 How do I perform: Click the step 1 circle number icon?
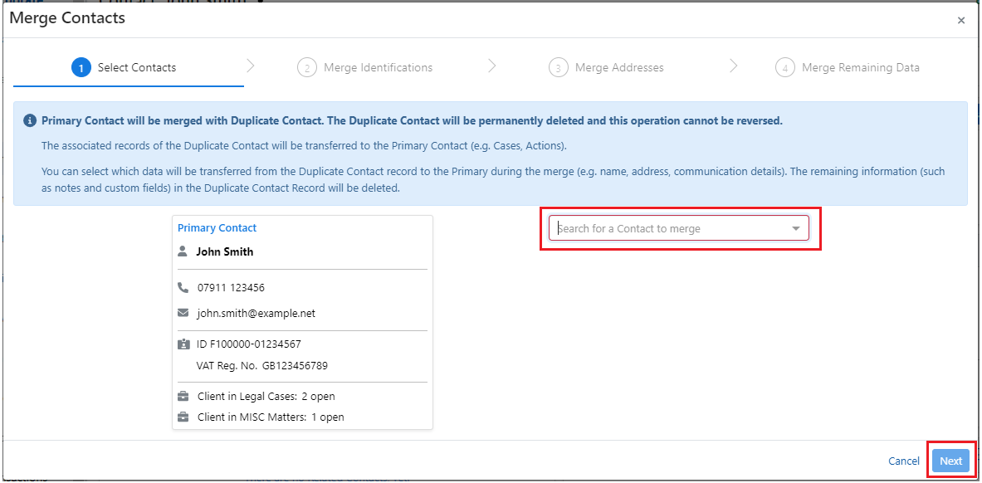(81, 68)
